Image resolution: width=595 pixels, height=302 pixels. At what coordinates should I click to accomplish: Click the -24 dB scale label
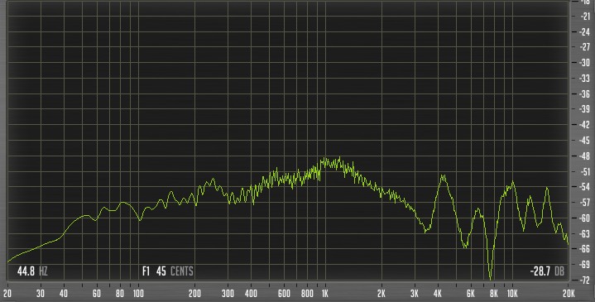pyautogui.click(x=585, y=31)
